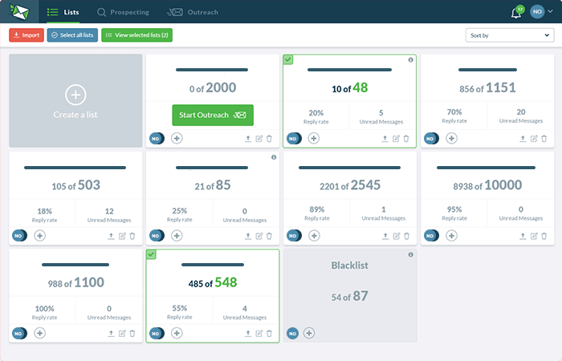Click the Create a list tile
This screenshot has width=562, height=361.
[x=75, y=101]
